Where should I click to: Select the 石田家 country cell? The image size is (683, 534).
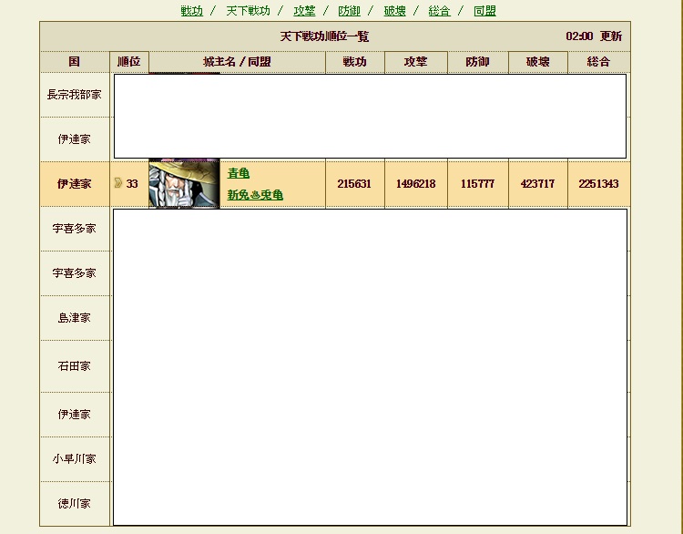tap(75, 365)
